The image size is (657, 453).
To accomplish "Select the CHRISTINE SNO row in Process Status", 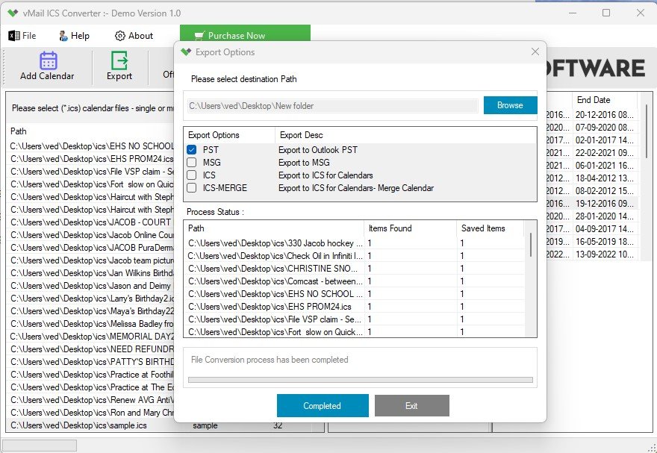I will tap(355, 269).
